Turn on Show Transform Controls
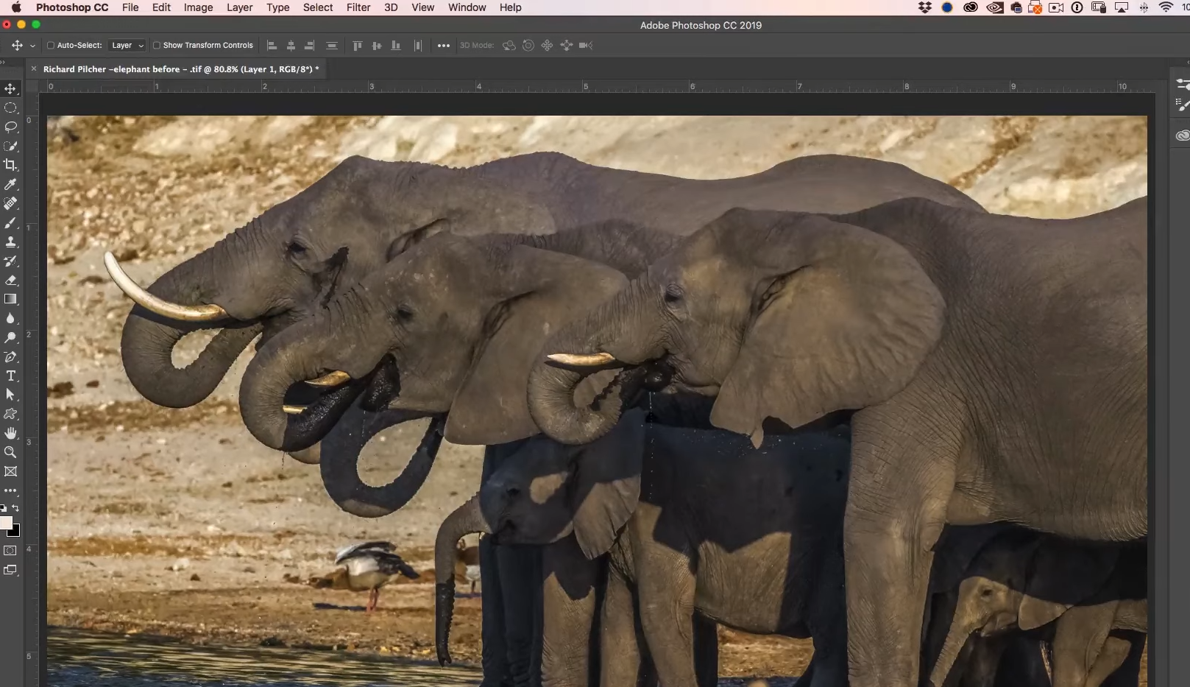Viewport: 1190px width, 687px height. [x=157, y=45]
